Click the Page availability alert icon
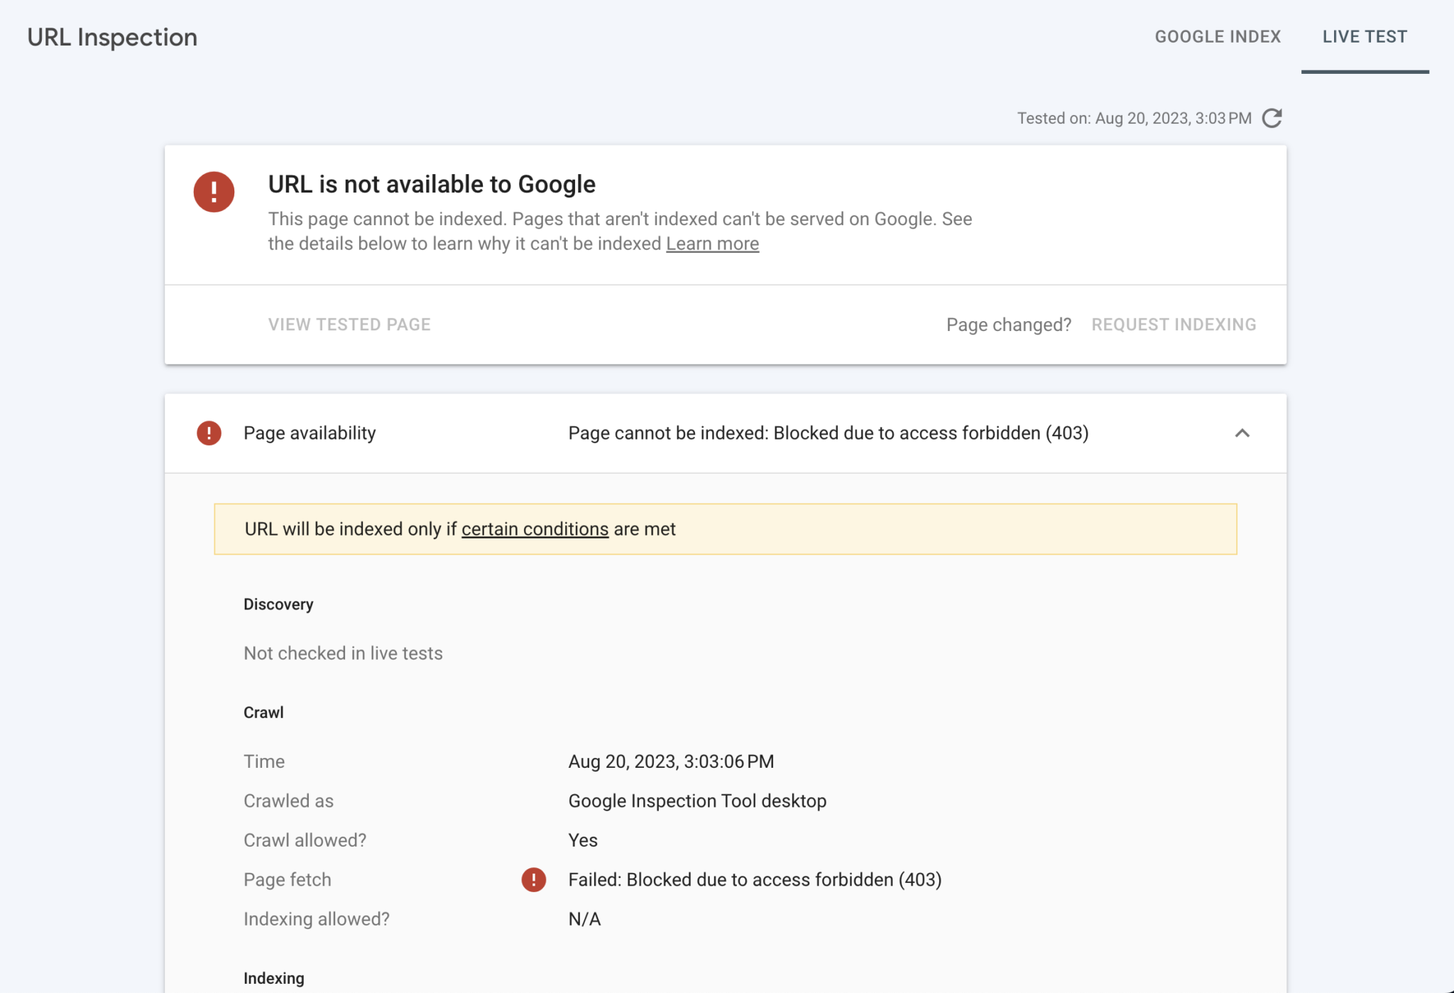This screenshot has width=1454, height=993. tap(208, 433)
